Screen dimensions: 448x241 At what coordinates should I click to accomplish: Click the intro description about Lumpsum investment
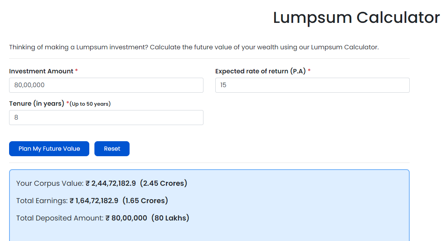pos(194,47)
